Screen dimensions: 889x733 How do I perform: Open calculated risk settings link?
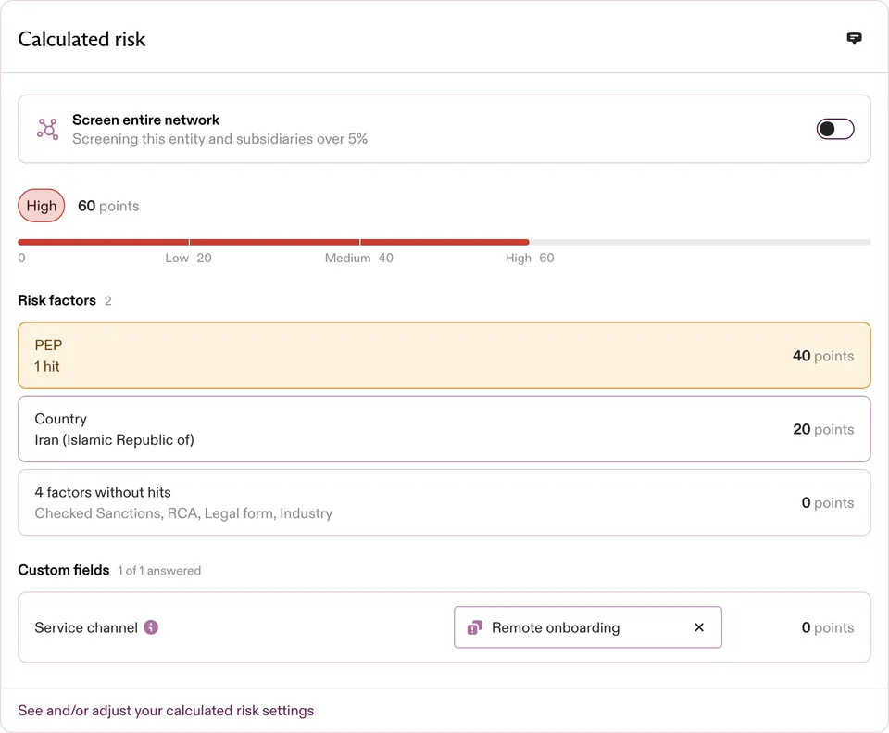point(166,711)
